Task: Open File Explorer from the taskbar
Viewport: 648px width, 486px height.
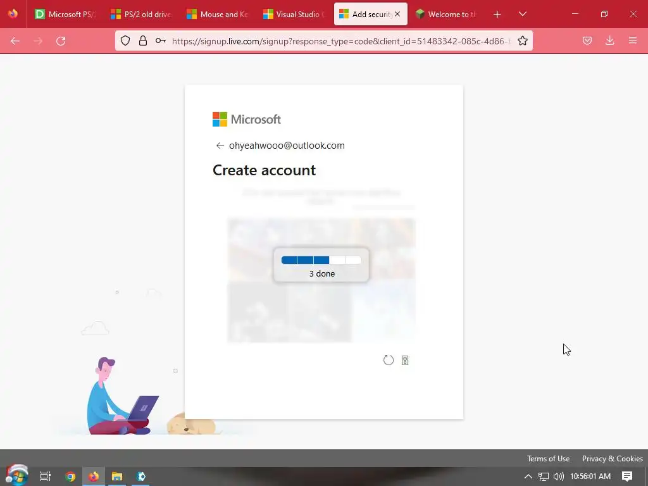Action: click(117, 477)
